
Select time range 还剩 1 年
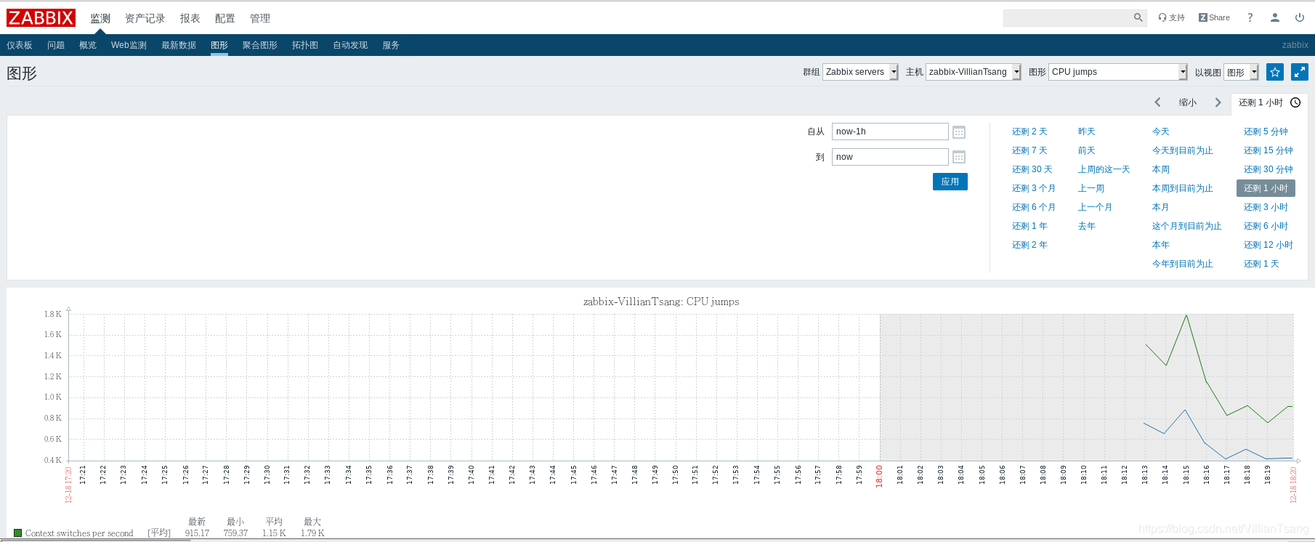pos(1029,226)
